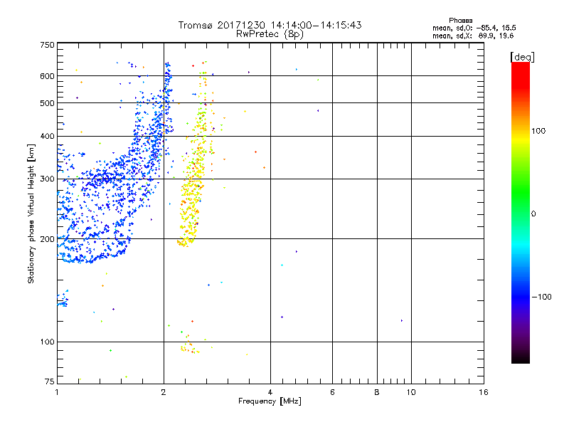Image resolution: width=569 pixels, height=427 pixels.
Task: Click the 'Stationary phase Virtual Height [km]' axis title
Action: 31,213
